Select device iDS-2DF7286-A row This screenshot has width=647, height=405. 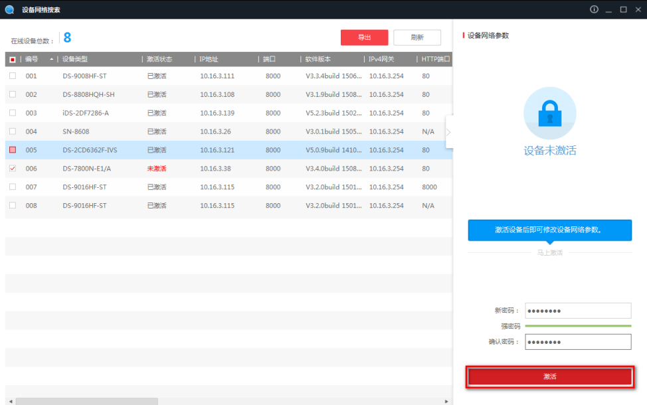(229, 113)
